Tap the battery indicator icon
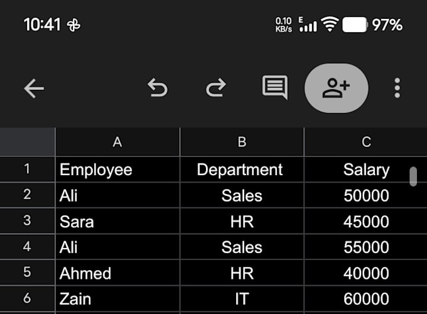Screen dimensions: 427x314 tap(355, 24)
